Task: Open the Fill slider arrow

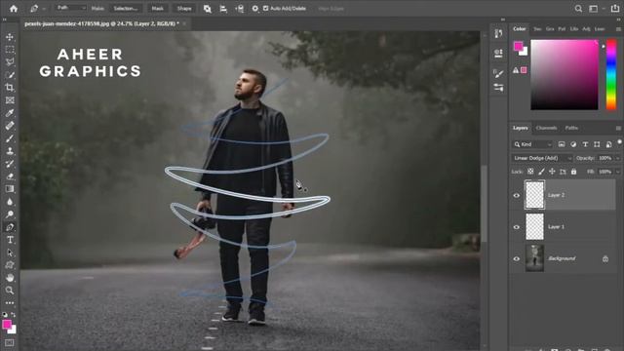Action: point(617,172)
